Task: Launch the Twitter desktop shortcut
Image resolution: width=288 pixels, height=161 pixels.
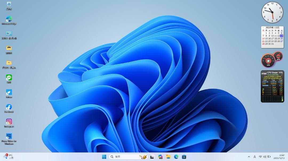Action: point(9,92)
